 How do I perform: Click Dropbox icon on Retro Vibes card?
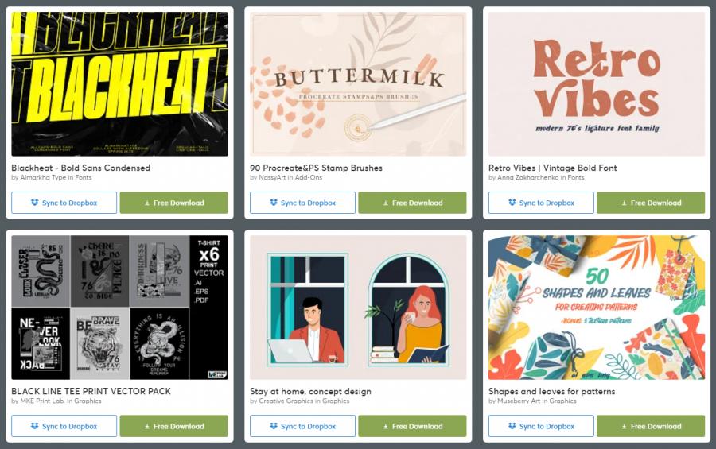coord(512,203)
